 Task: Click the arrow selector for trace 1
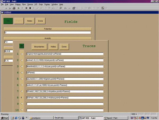coord(22,54)
